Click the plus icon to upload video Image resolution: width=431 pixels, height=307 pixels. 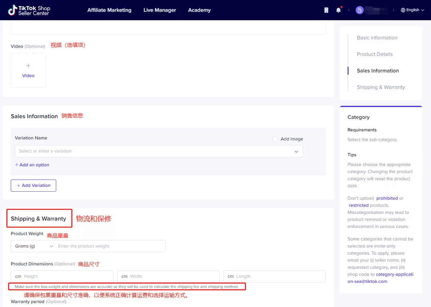[28, 66]
